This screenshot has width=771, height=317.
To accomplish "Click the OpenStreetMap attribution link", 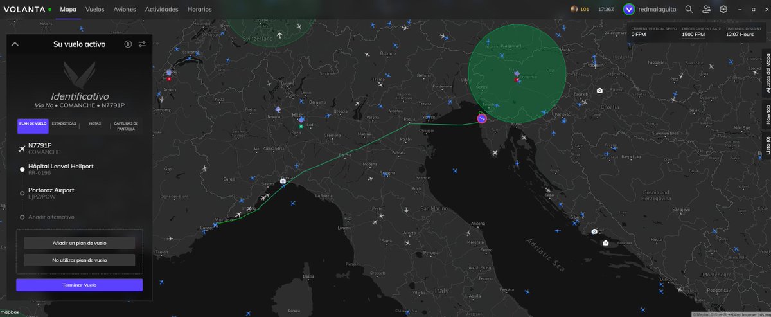I will (x=727, y=314).
